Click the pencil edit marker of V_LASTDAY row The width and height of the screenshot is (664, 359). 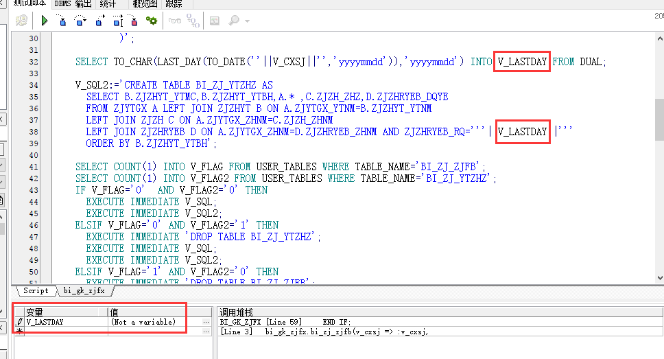tap(19, 322)
